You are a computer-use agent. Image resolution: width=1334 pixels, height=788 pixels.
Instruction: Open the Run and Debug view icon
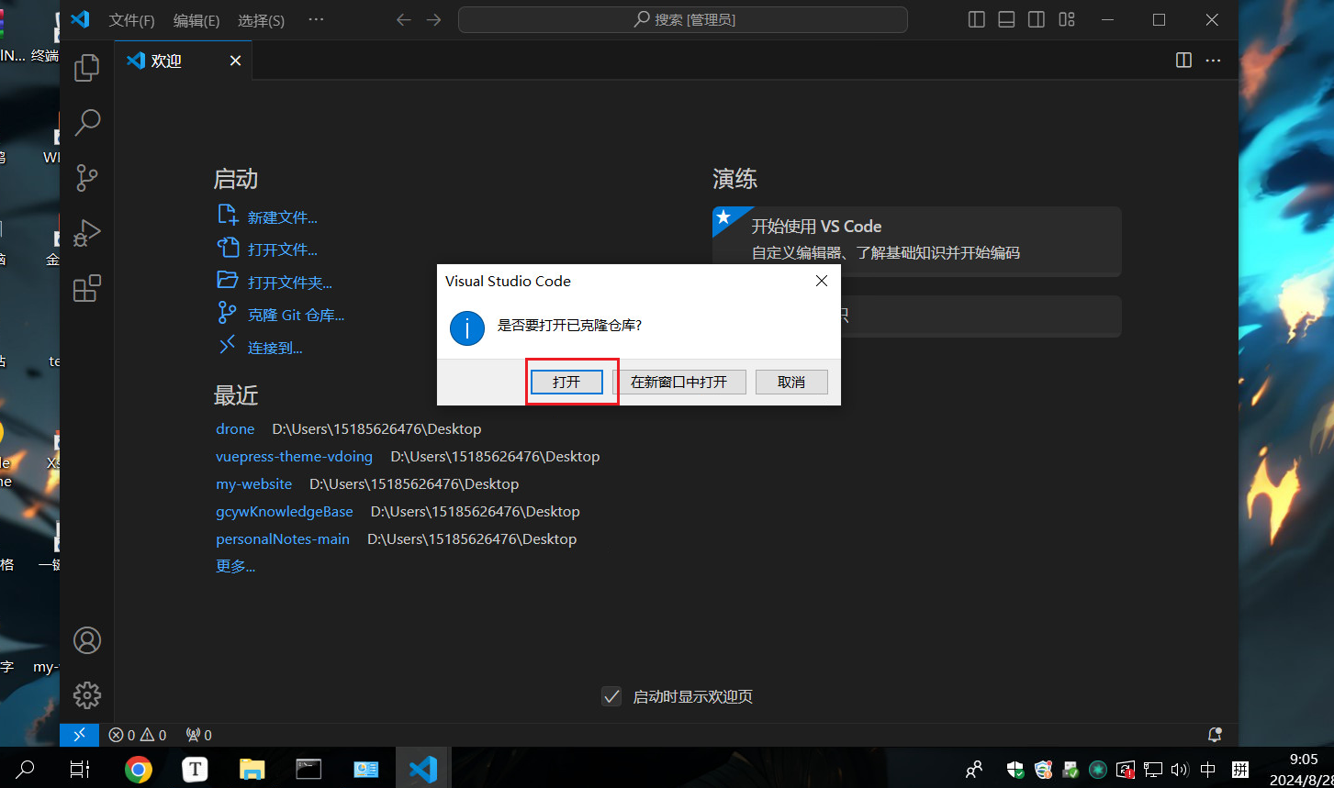pos(87,233)
